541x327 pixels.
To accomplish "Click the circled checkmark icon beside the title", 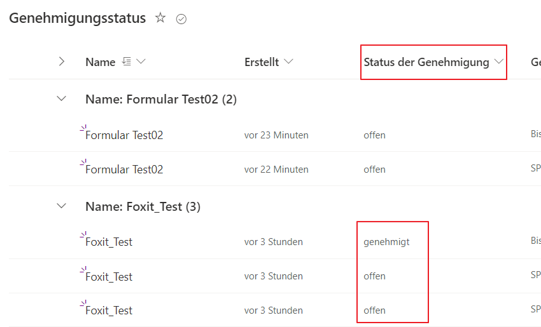I will pos(181,19).
